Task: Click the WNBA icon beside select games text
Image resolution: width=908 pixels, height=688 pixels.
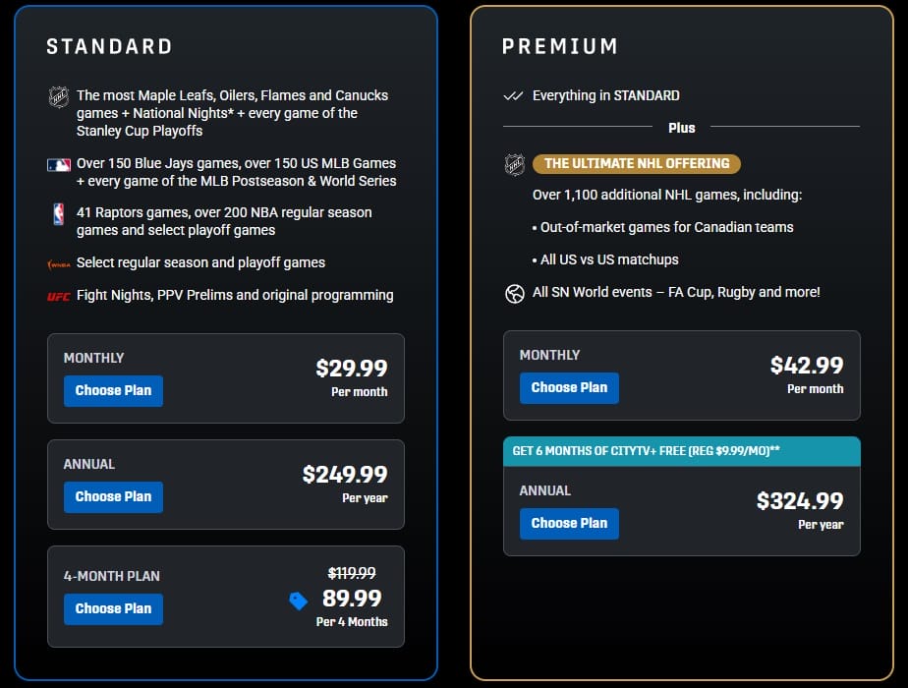Action: click(x=58, y=264)
